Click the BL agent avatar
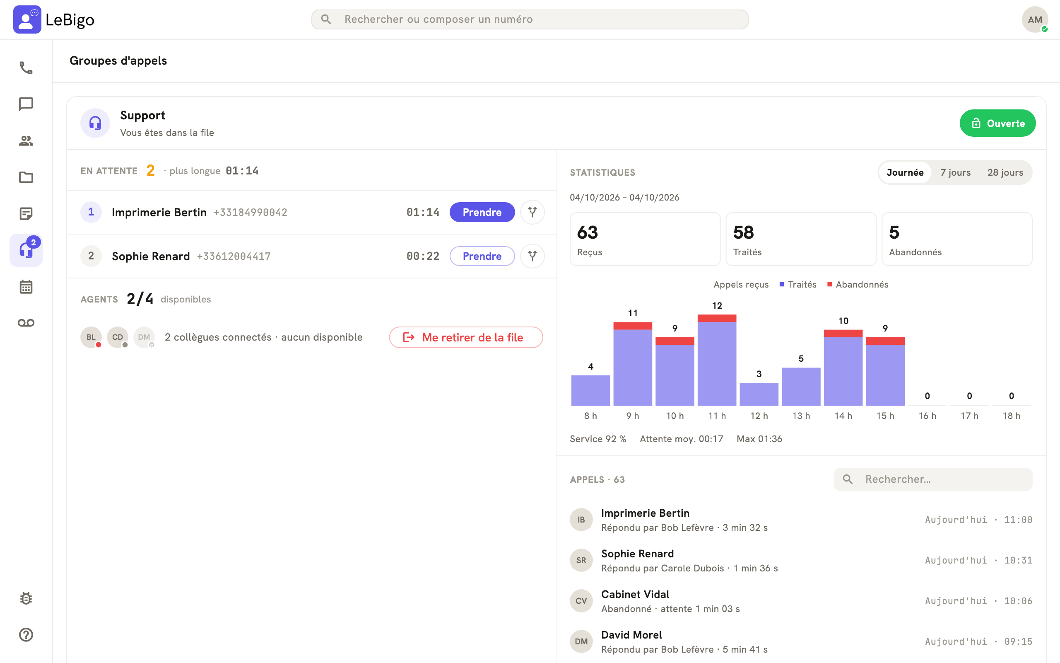The height and width of the screenshot is (663, 1060). pyautogui.click(x=91, y=337)
